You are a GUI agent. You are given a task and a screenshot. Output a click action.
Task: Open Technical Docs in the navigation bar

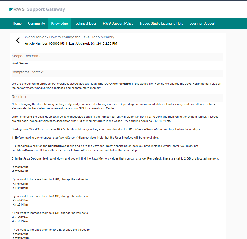point(85,24)
